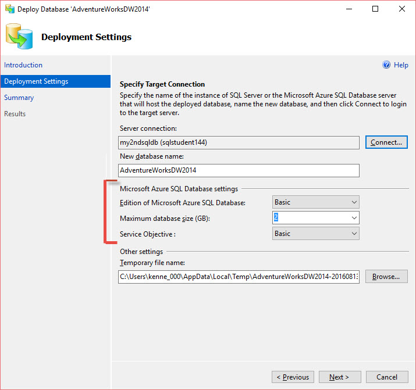Viewport: 416px width, 390px height.
Task: Select Deployment Settings in the sidebar
Action: [36, 81]
